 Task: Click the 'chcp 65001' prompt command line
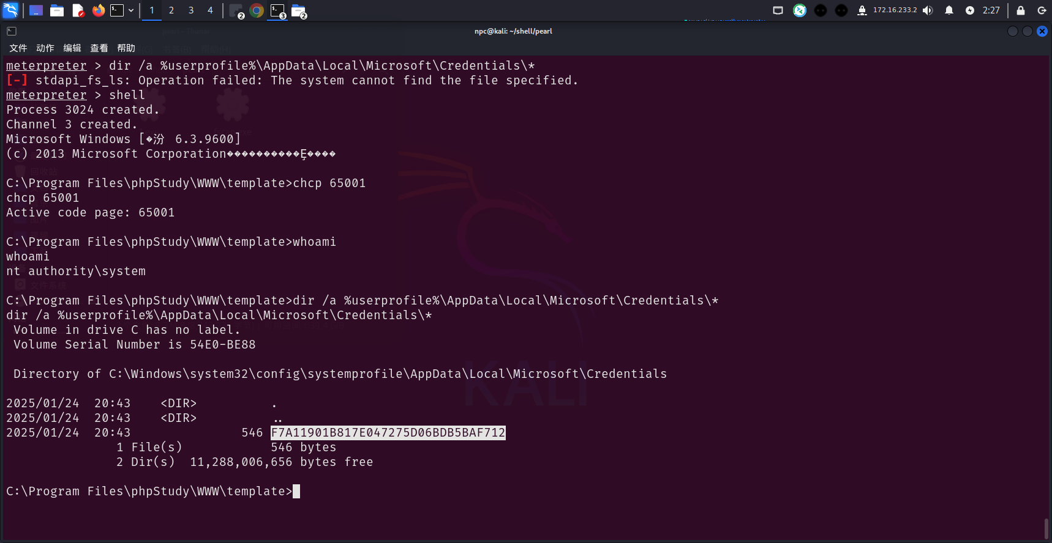click(186, 183)
